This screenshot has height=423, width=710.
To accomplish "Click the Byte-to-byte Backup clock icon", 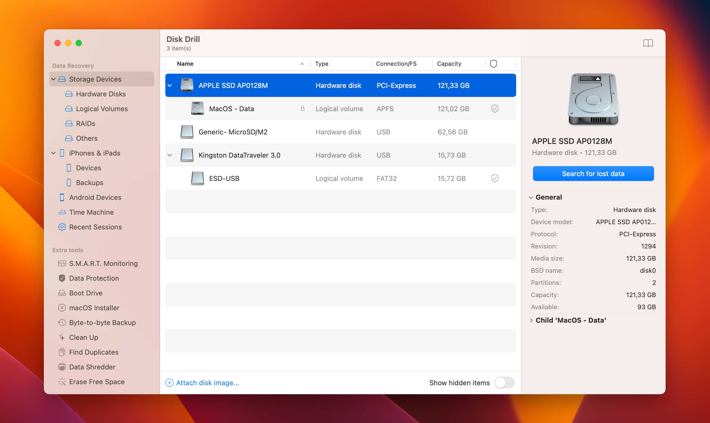I will [62, 322].
